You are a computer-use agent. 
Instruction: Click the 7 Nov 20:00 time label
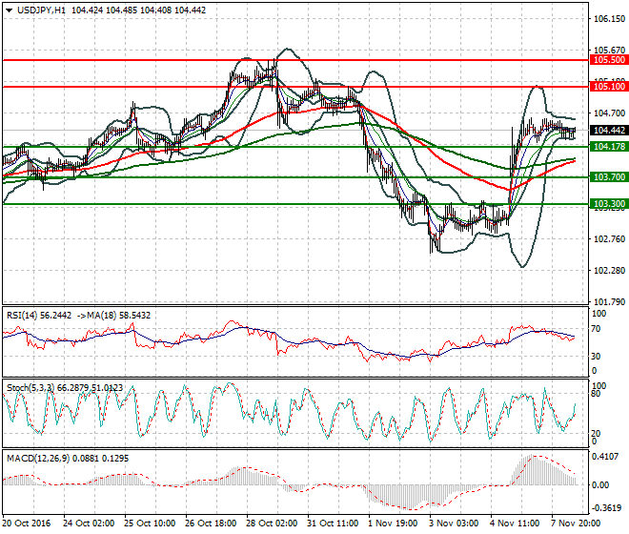pos(576,524)
